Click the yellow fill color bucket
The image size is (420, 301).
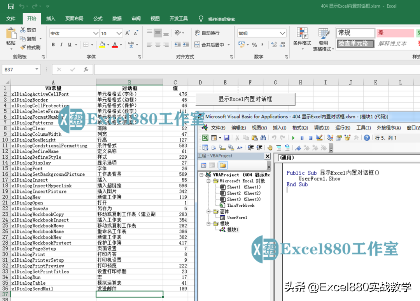pyautogui.click(x=102, y=45)
